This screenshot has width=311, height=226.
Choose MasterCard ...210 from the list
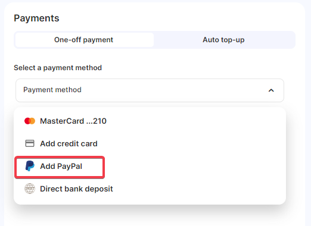click(x=150, y=121)
